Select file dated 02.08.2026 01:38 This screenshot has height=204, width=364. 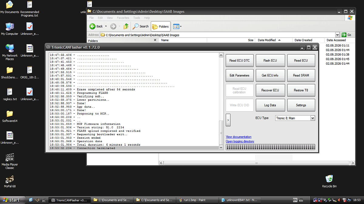pos(338,54)
